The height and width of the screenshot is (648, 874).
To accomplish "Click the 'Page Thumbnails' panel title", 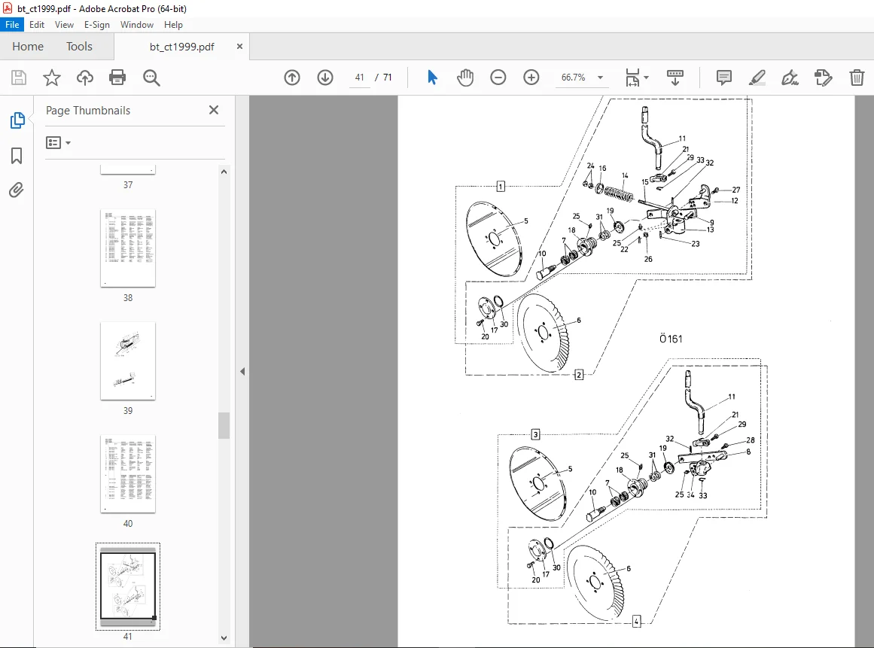I will coord(88,111).
